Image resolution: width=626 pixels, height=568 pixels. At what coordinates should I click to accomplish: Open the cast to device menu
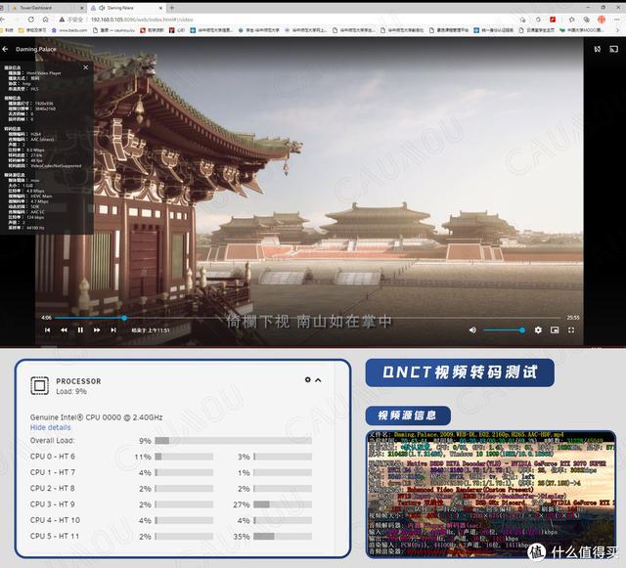(x=613, y=49)
